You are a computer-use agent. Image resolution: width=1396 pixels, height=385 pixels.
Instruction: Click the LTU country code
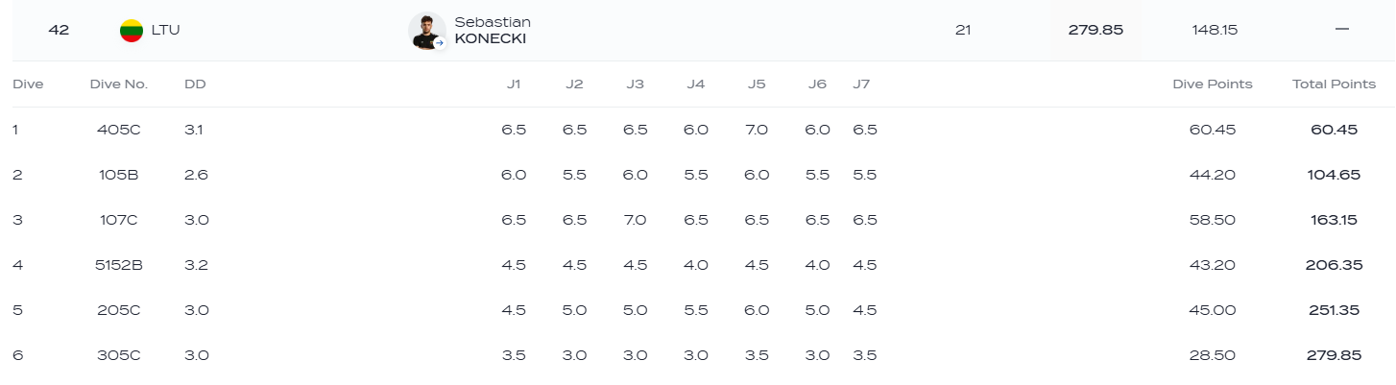(165, 30)
